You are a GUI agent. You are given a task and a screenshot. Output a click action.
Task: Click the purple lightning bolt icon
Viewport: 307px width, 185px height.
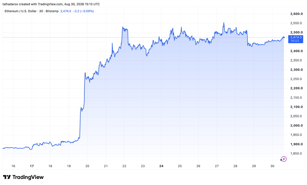pos(283,159)
